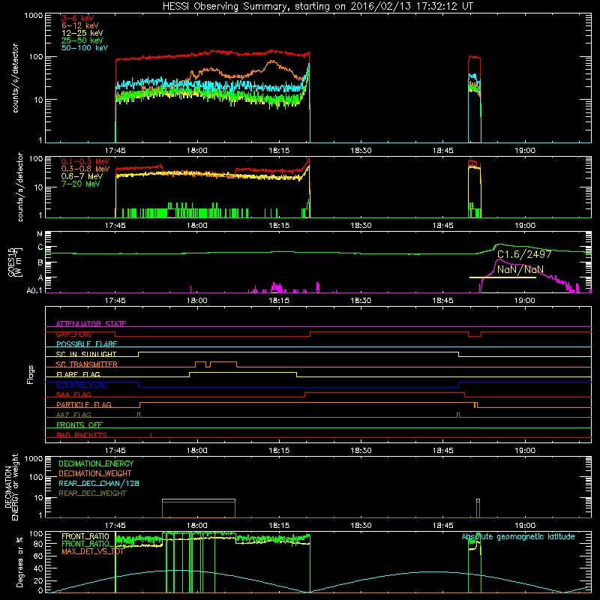The width and height of the screenshot is (600, 600).
Task: Click the '18:30' time label under the Flags panel
Action: click(361, 451)
